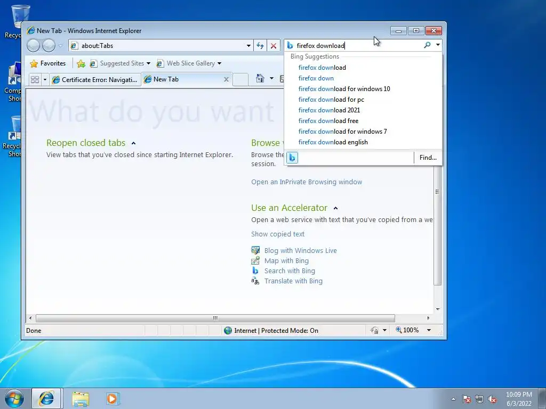
Task: Click the Back navigation button
Action: tap(33, 46)
